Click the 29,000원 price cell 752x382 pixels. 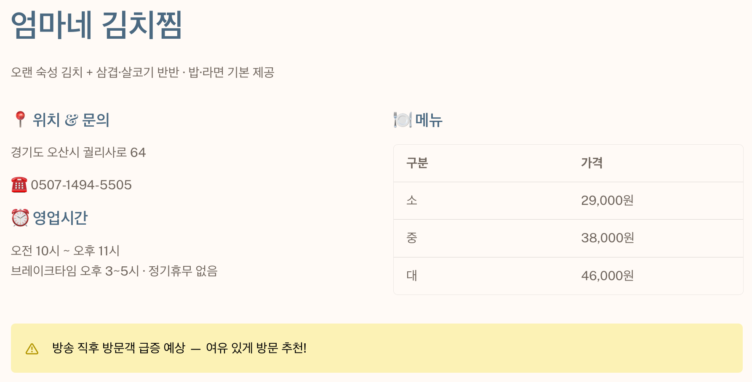click(608, 201)
